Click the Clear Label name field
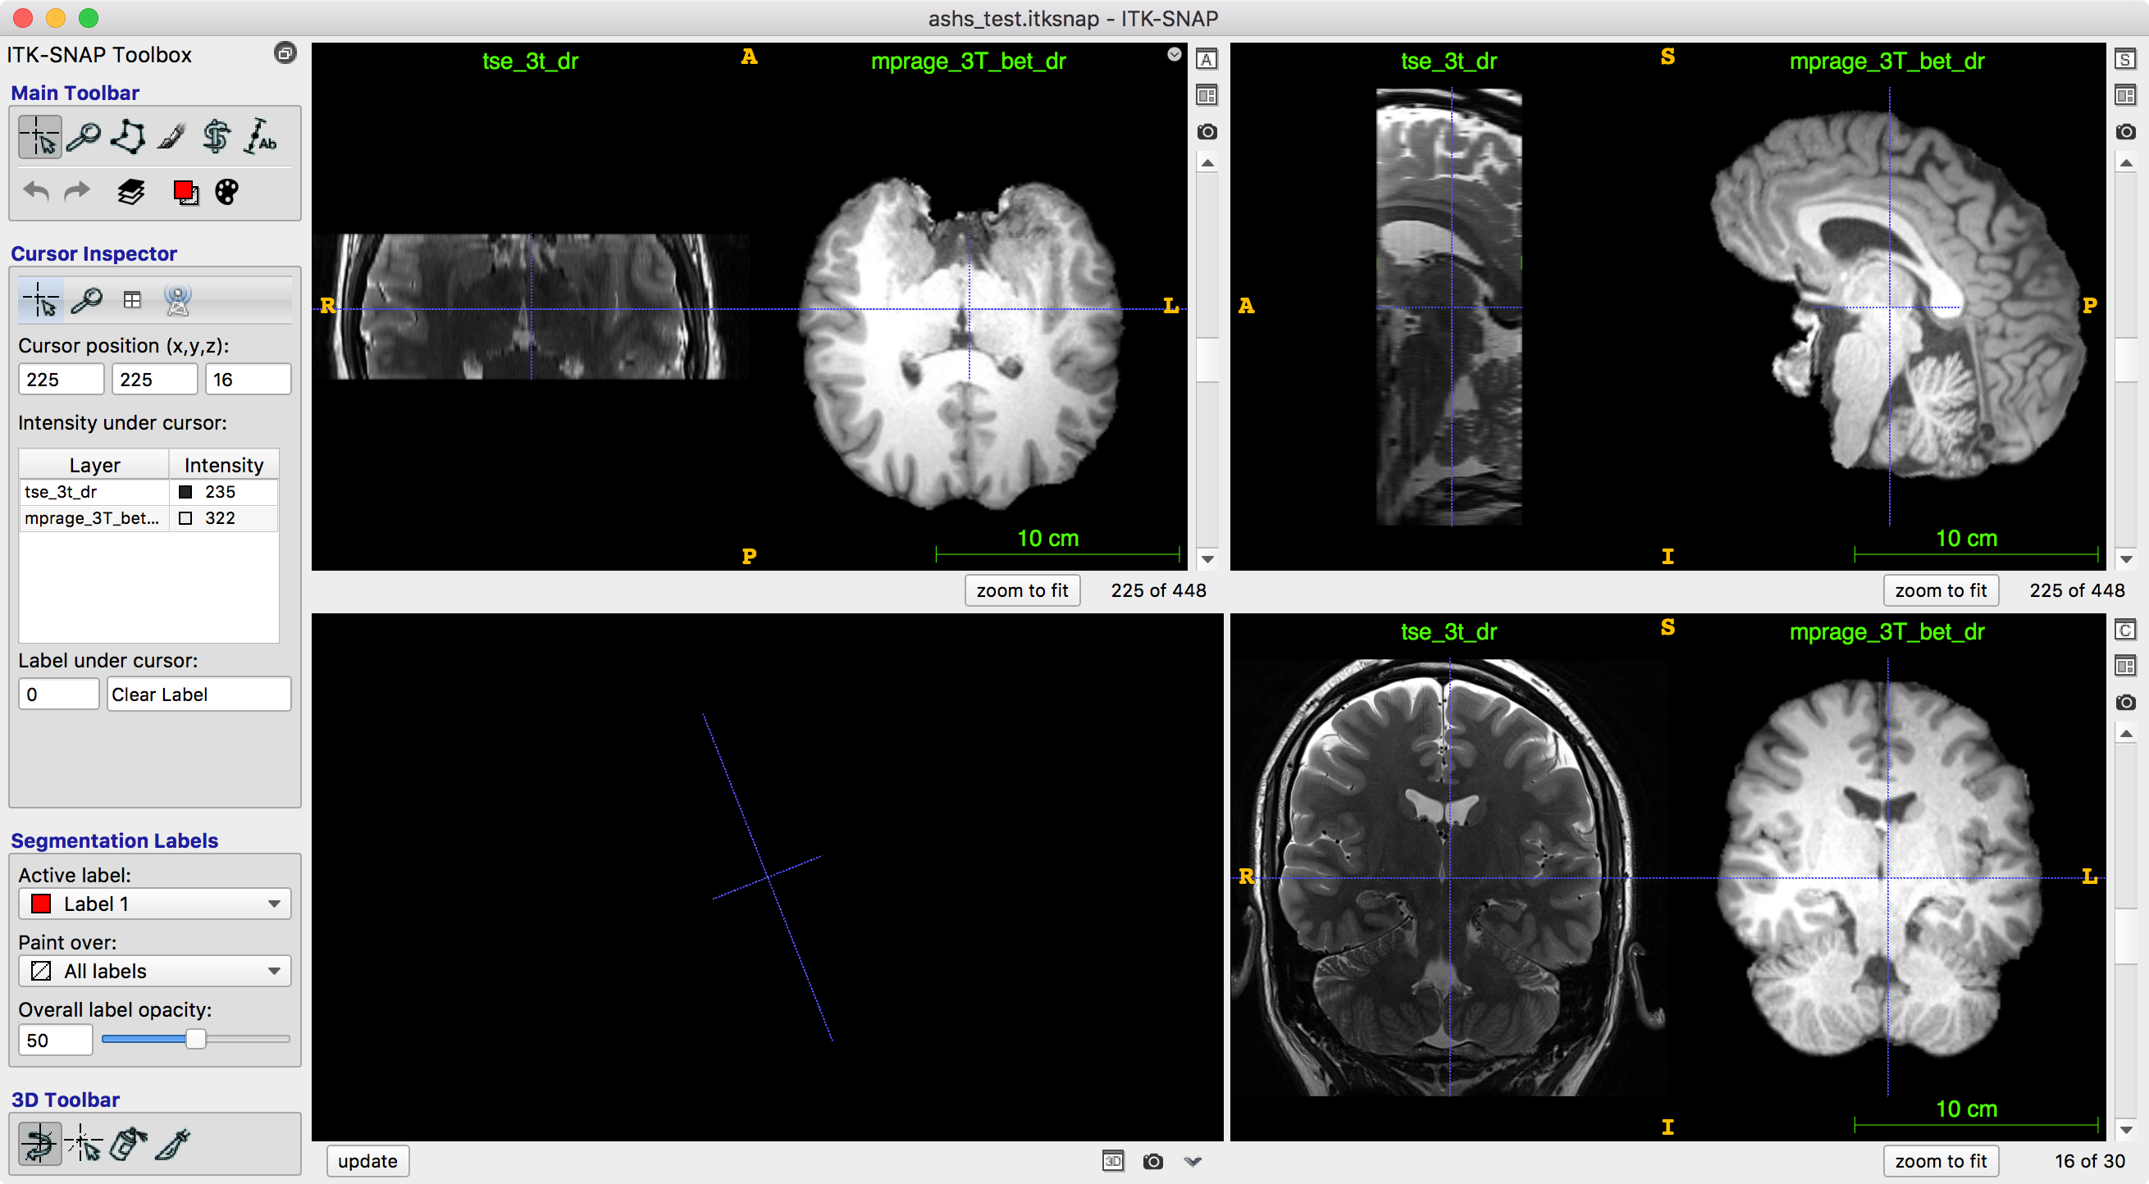 (x=198, y=694)
